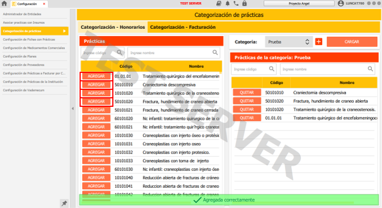
Task: Open the user profile icon LUNCAT780
Action: click(x=341, y=3)
